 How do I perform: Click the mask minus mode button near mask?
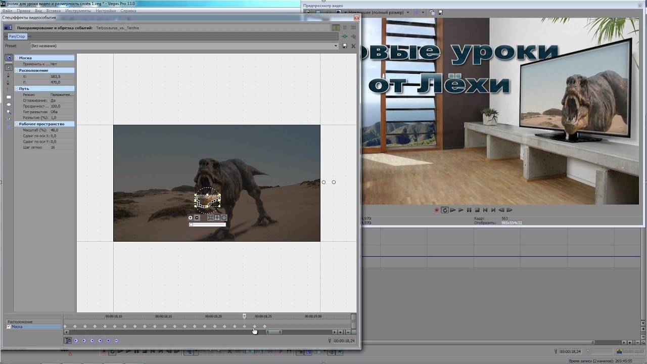click(x=197, y=218)
